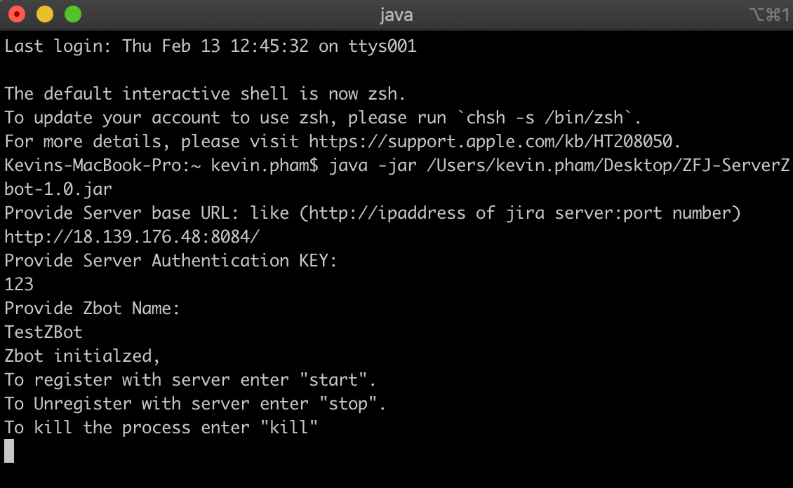Screen dimensions: 793x488
Task: Click the "Last login" line
Action: coord(211,46)
